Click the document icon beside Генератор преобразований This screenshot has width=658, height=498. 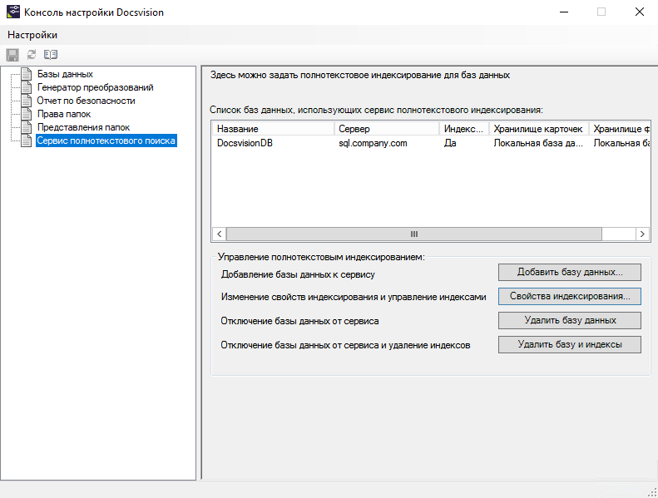(x=28, y=87)
